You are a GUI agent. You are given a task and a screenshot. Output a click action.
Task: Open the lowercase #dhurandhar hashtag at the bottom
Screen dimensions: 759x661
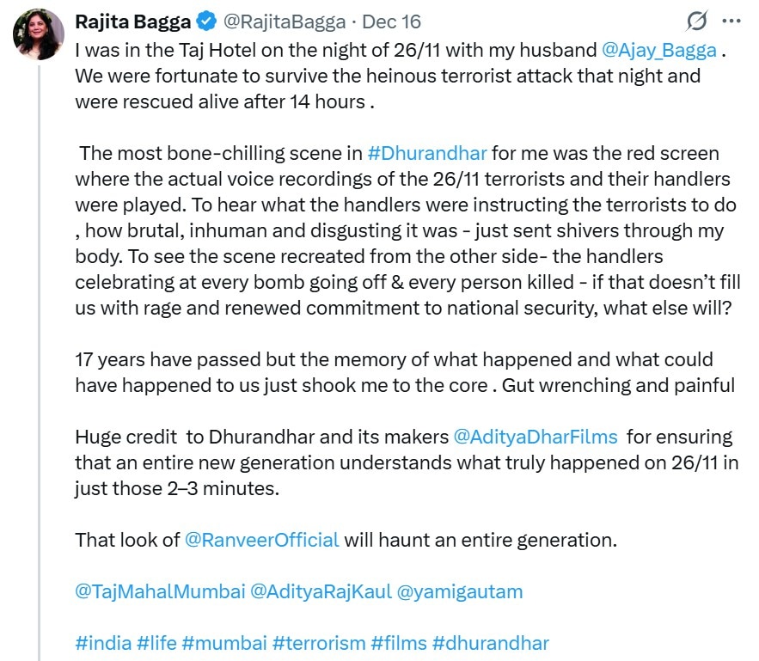point(490,643)
